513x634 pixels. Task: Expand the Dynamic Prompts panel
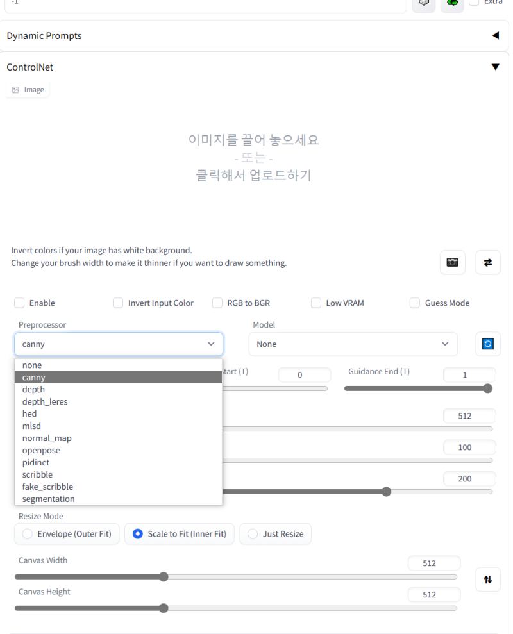496,35
